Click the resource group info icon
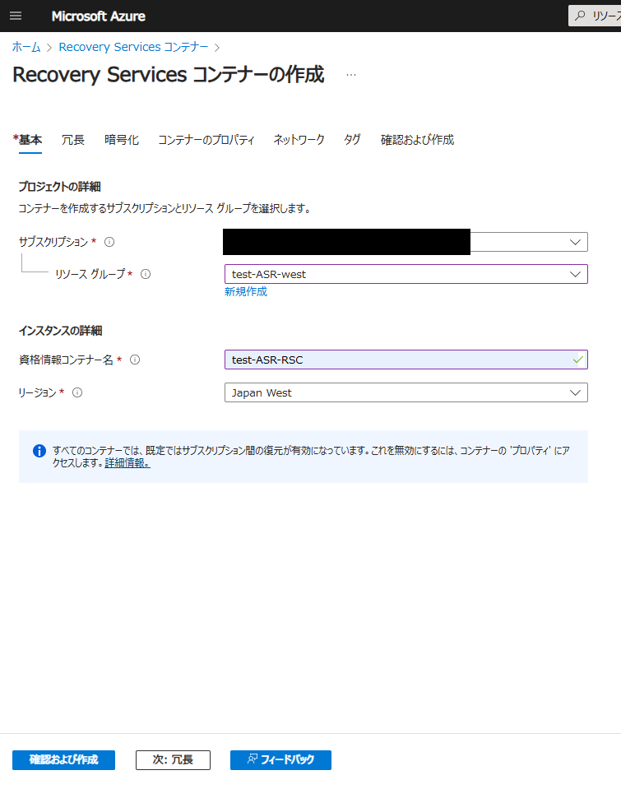 [x=146, y=274]
